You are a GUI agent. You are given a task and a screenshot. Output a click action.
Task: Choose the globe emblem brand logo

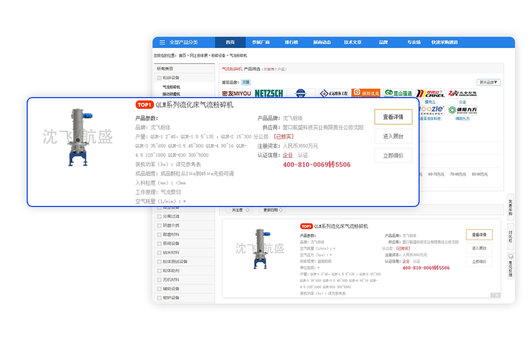(301, 93)
